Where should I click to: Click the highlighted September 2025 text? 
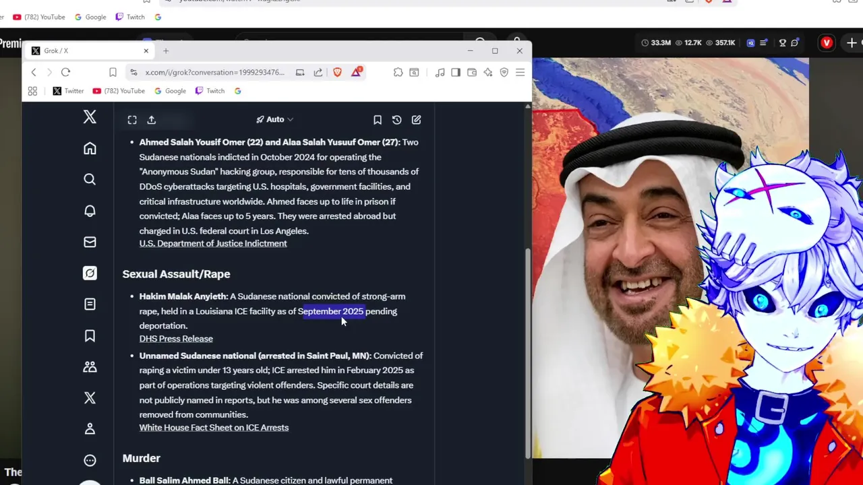pyautogui.click(x=331, y=311)
